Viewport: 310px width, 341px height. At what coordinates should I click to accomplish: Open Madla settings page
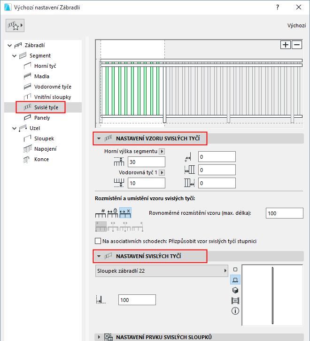[42, 76]
